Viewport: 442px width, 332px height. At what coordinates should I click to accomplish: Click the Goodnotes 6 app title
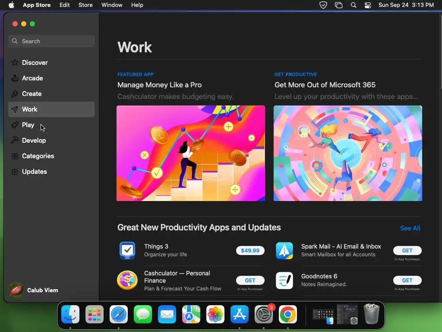click(x=319, y=276)
